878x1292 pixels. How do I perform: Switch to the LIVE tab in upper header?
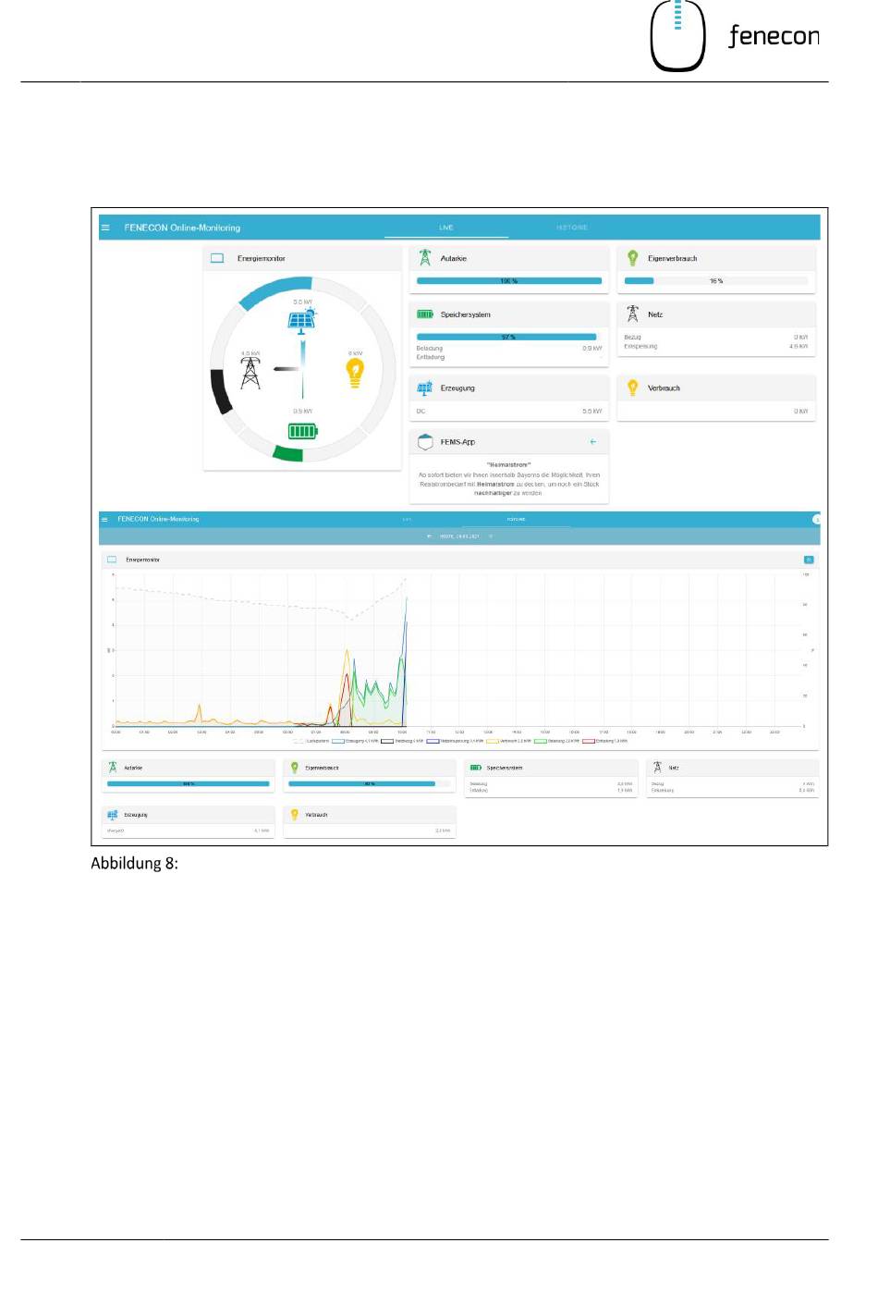(x=446, y=228)
